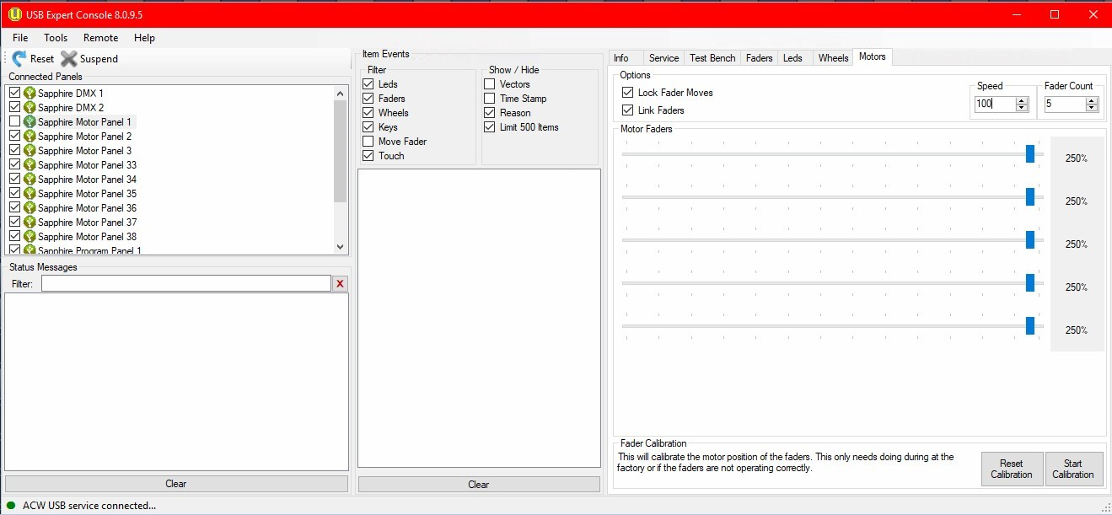
Task: Clear the Item Events list
Action: (479, 485)
